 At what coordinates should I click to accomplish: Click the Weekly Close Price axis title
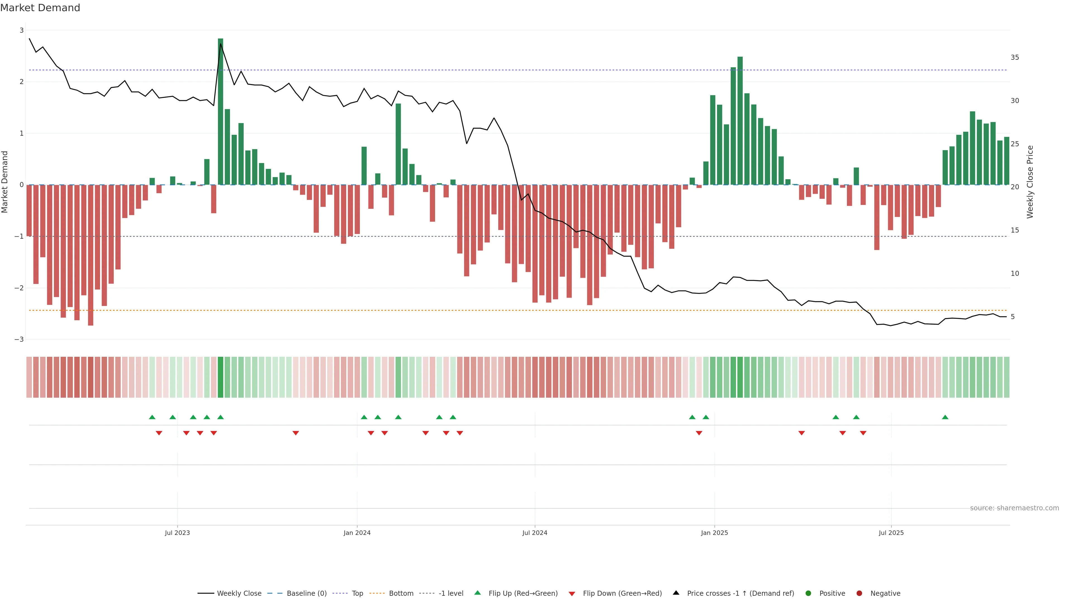1030,182
